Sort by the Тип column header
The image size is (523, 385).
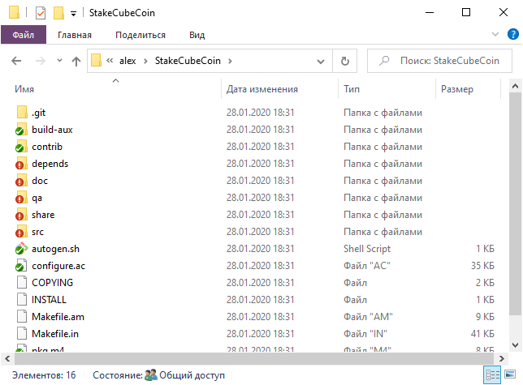coord(387,89)
